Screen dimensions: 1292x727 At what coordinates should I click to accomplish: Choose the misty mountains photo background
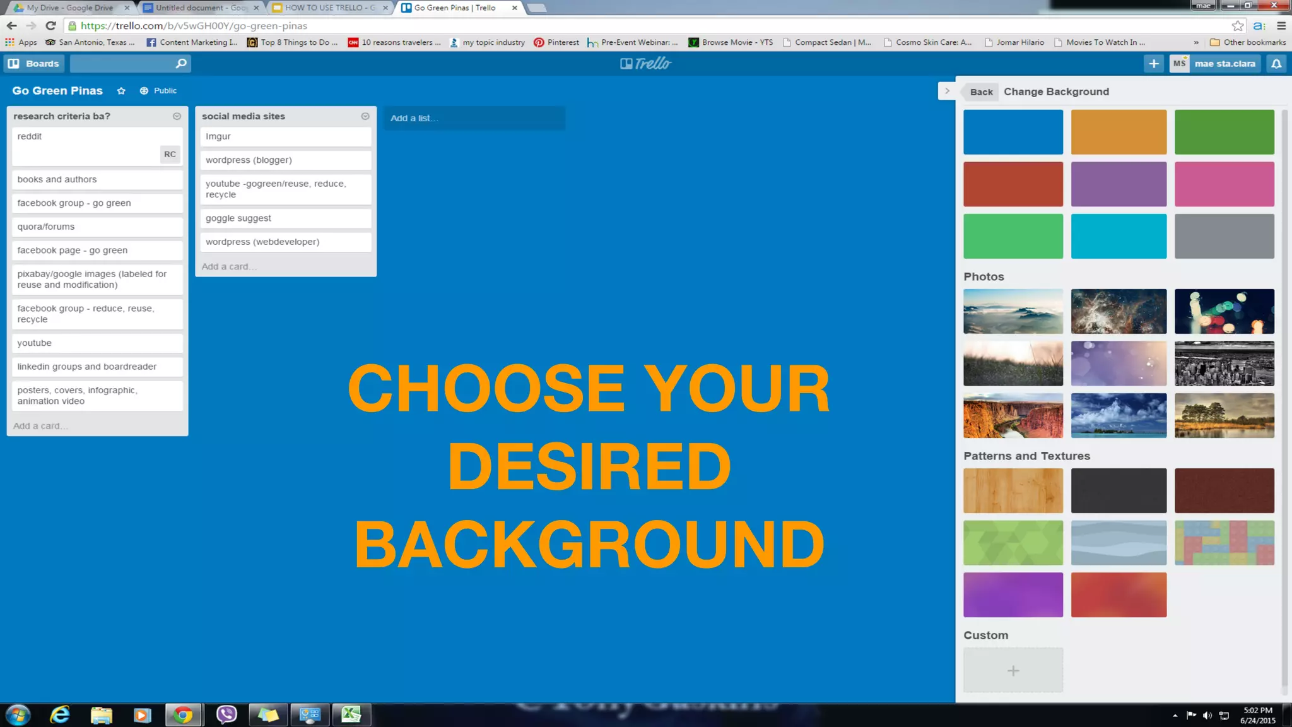pyautogui.click(x=1013, y=311)
